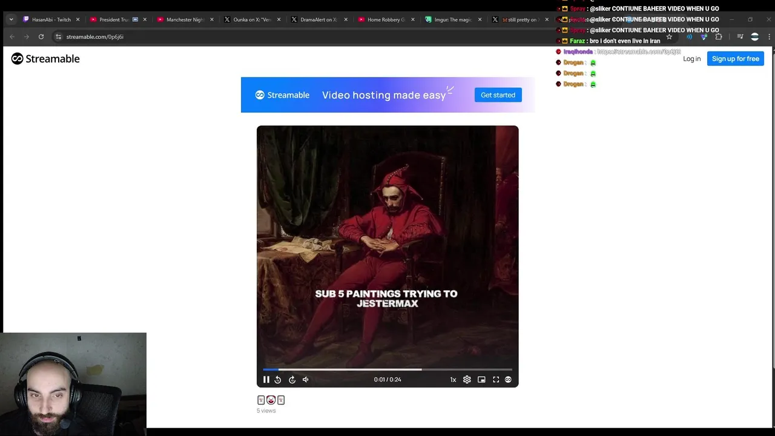
Task: Switch to President Trump YouTube tab
Action: click(114, 19)
